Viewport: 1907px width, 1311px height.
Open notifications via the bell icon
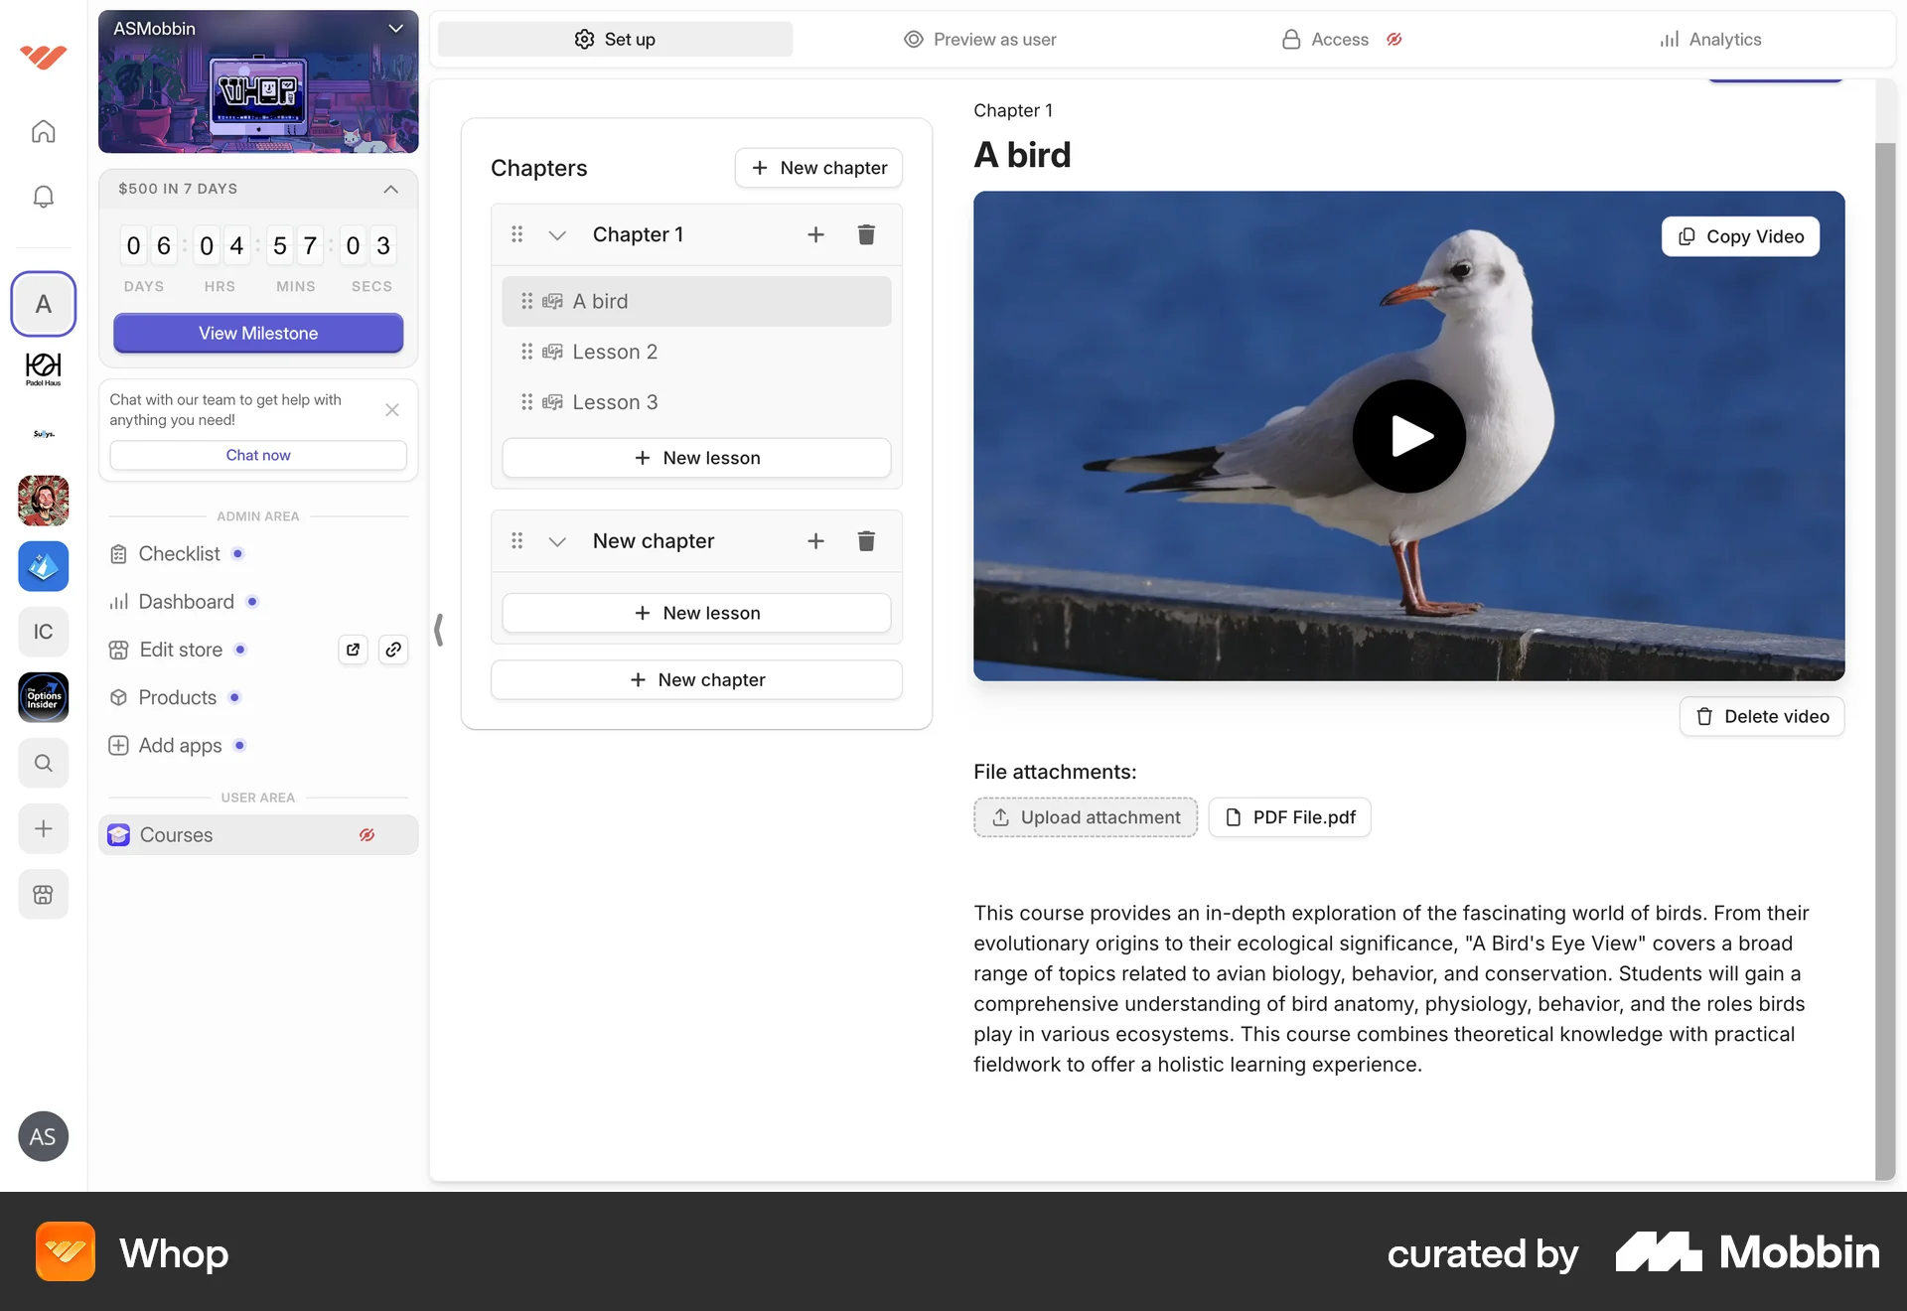(x=43, y=197)
